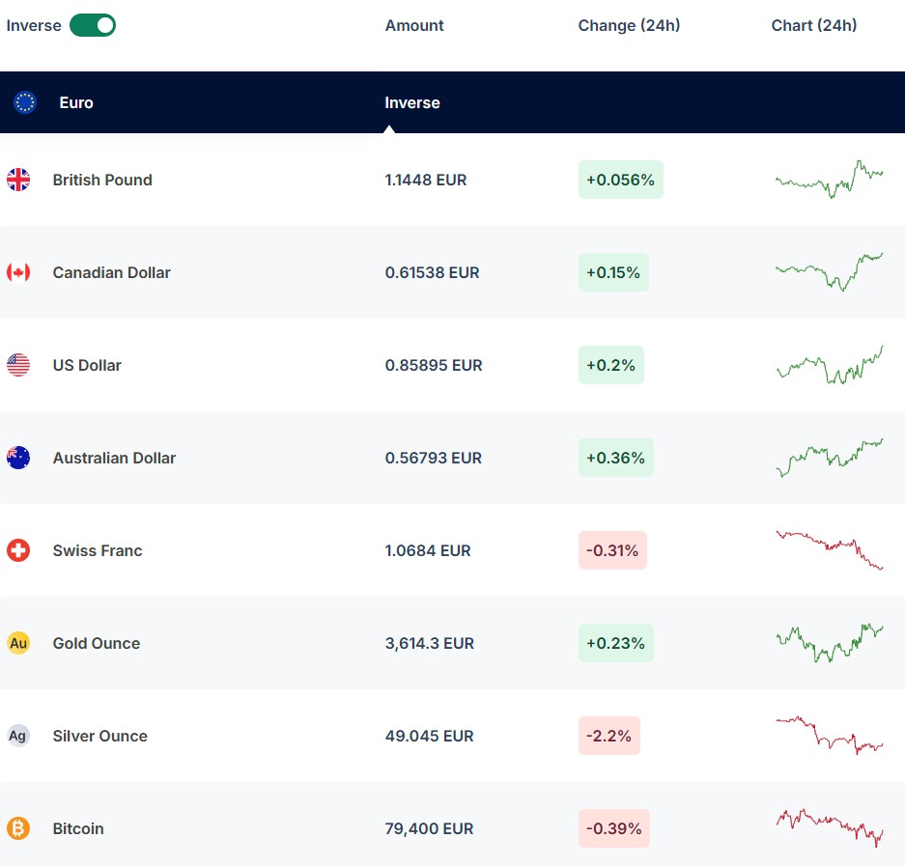
Task: Click the British Pound flag icon
Action: [x=18, y=180]
